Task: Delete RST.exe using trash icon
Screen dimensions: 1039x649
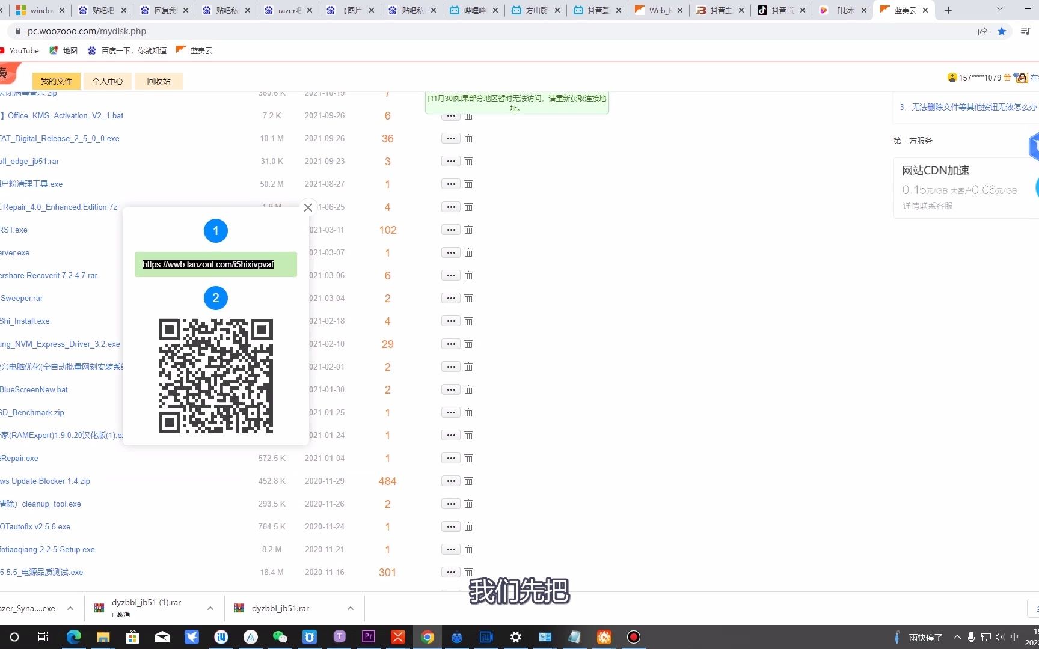Action: [468, 230]
